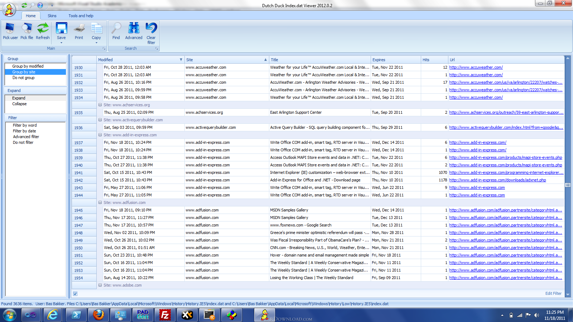The width and height of the screenshot is (573, 322).
Task: Select Group by modified
Action: tap(28, 66)
